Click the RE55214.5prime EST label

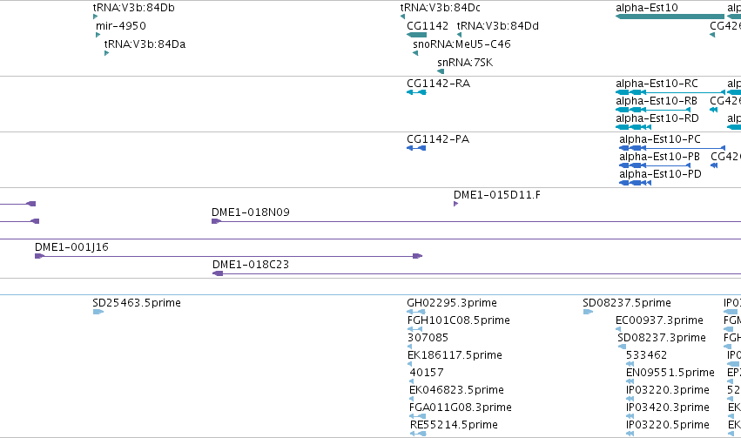454,425
